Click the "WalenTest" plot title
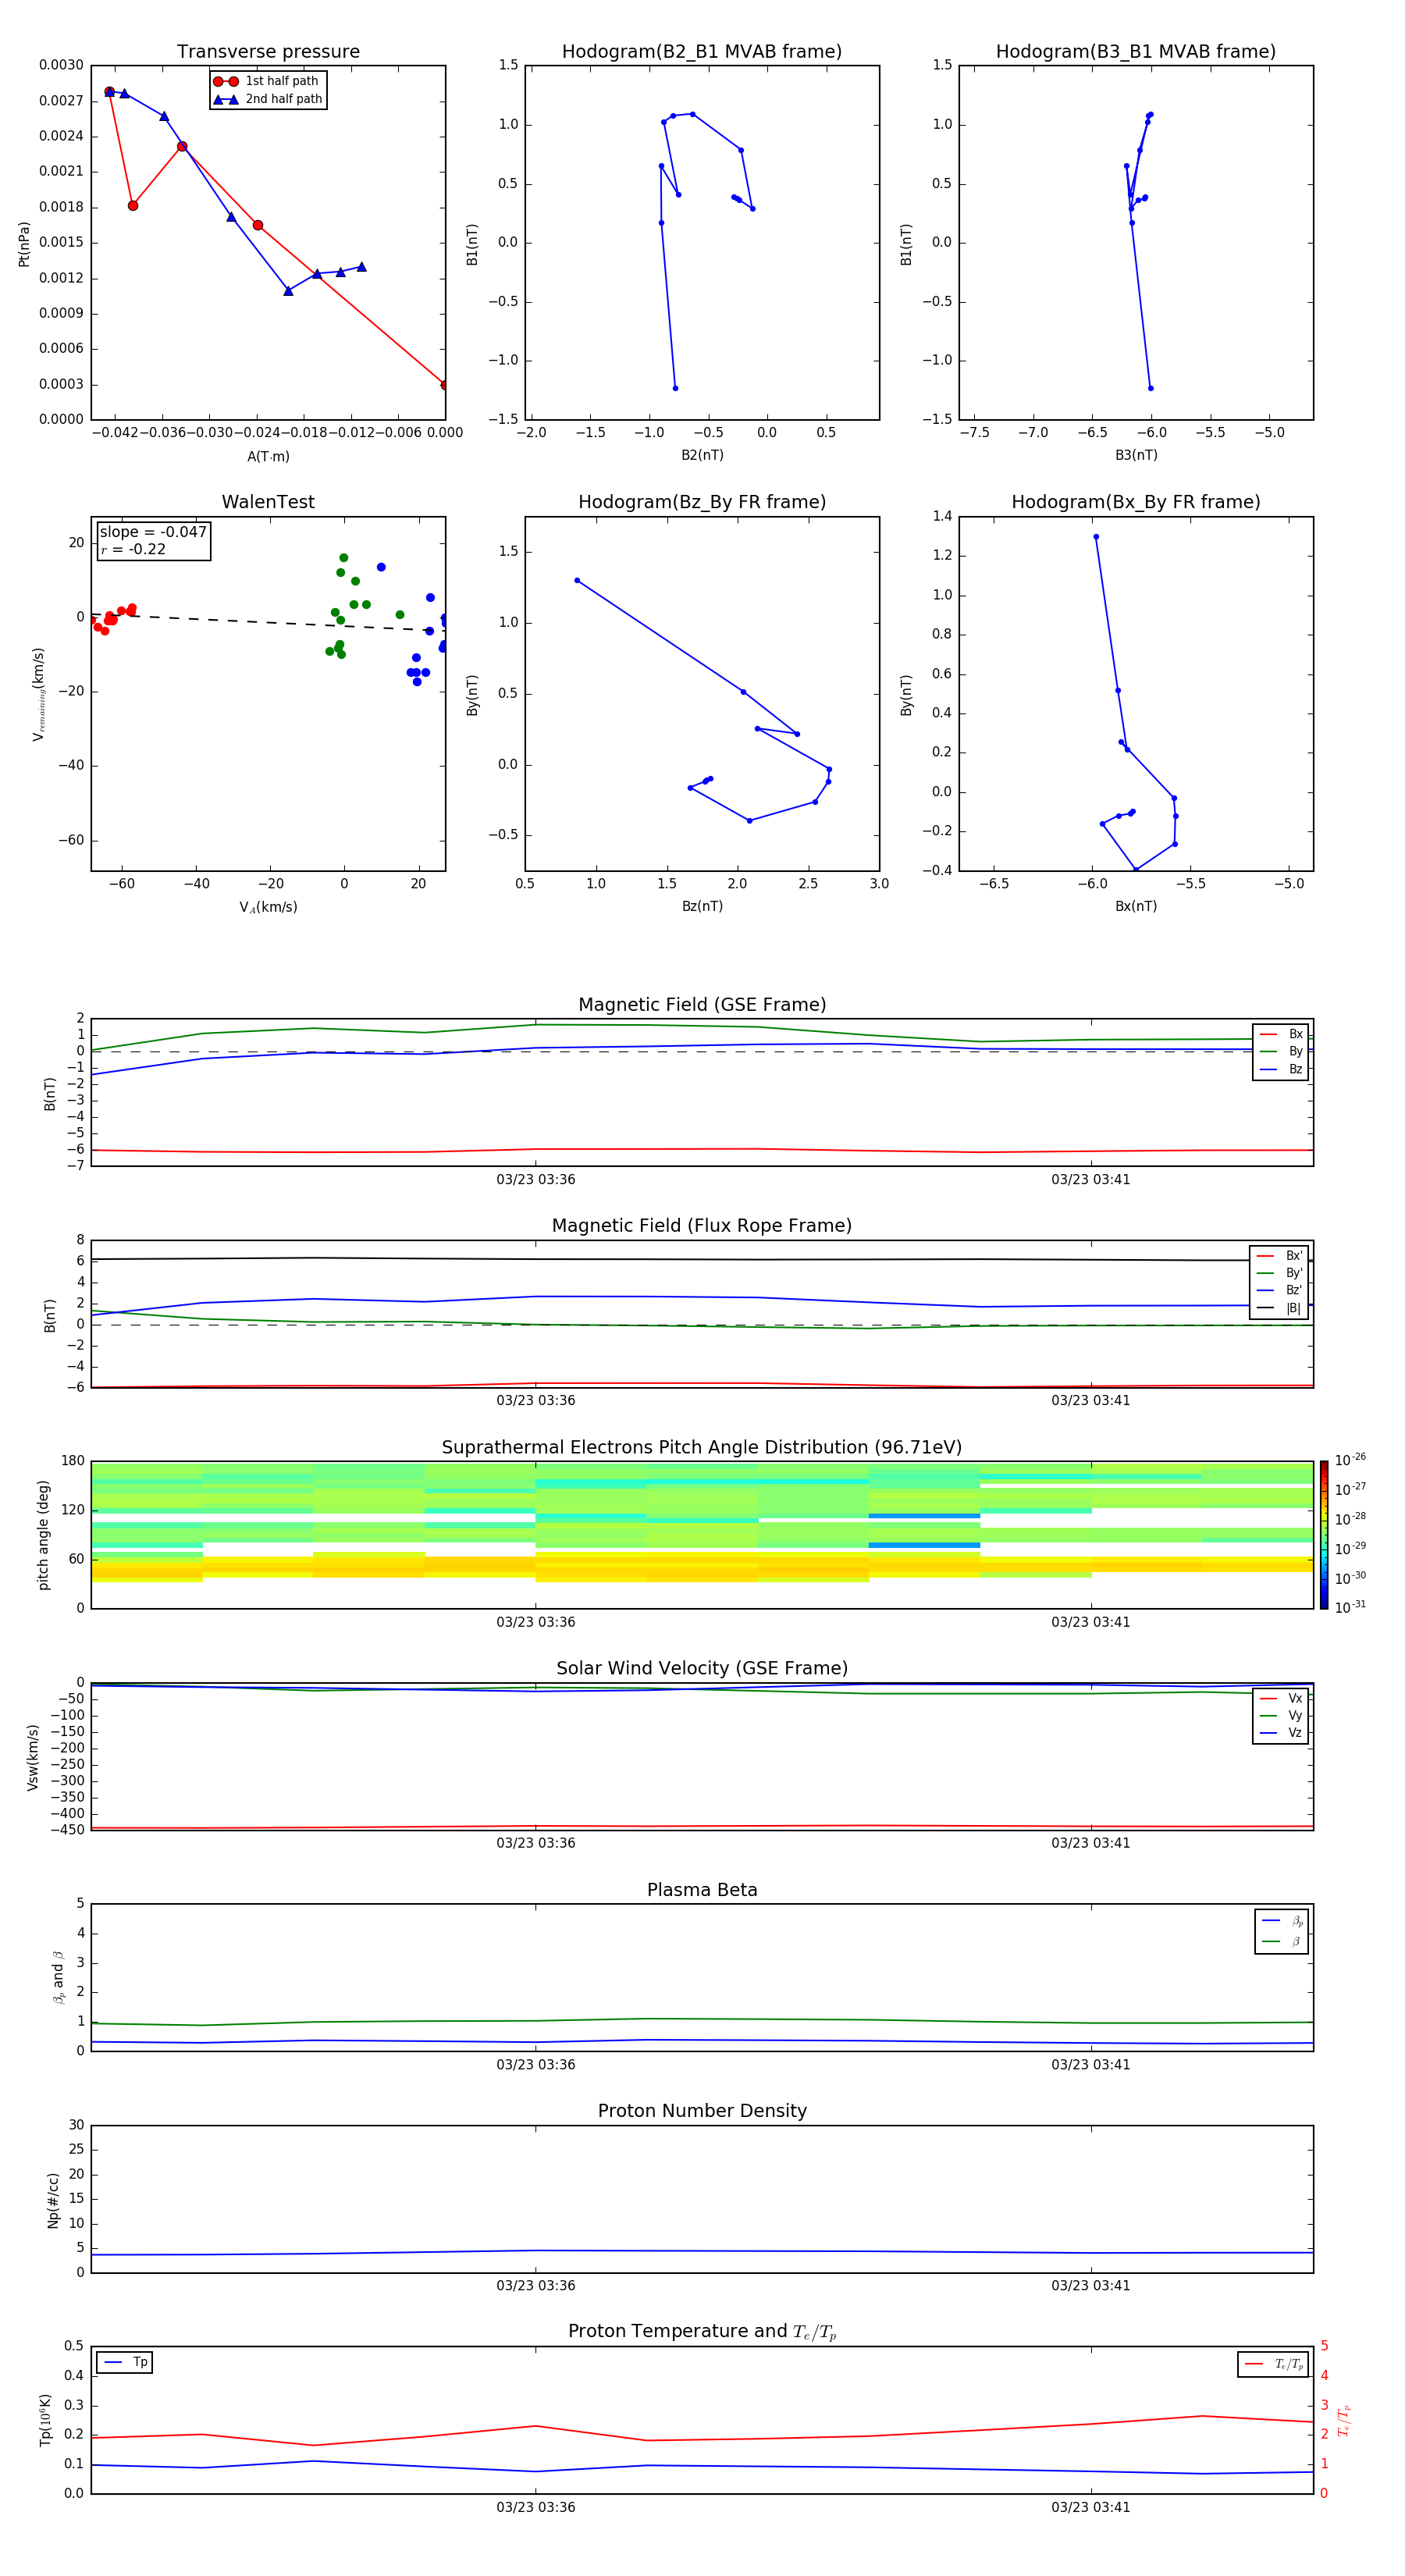Viewport: 1405px width, 2576px height. [268, 502]
